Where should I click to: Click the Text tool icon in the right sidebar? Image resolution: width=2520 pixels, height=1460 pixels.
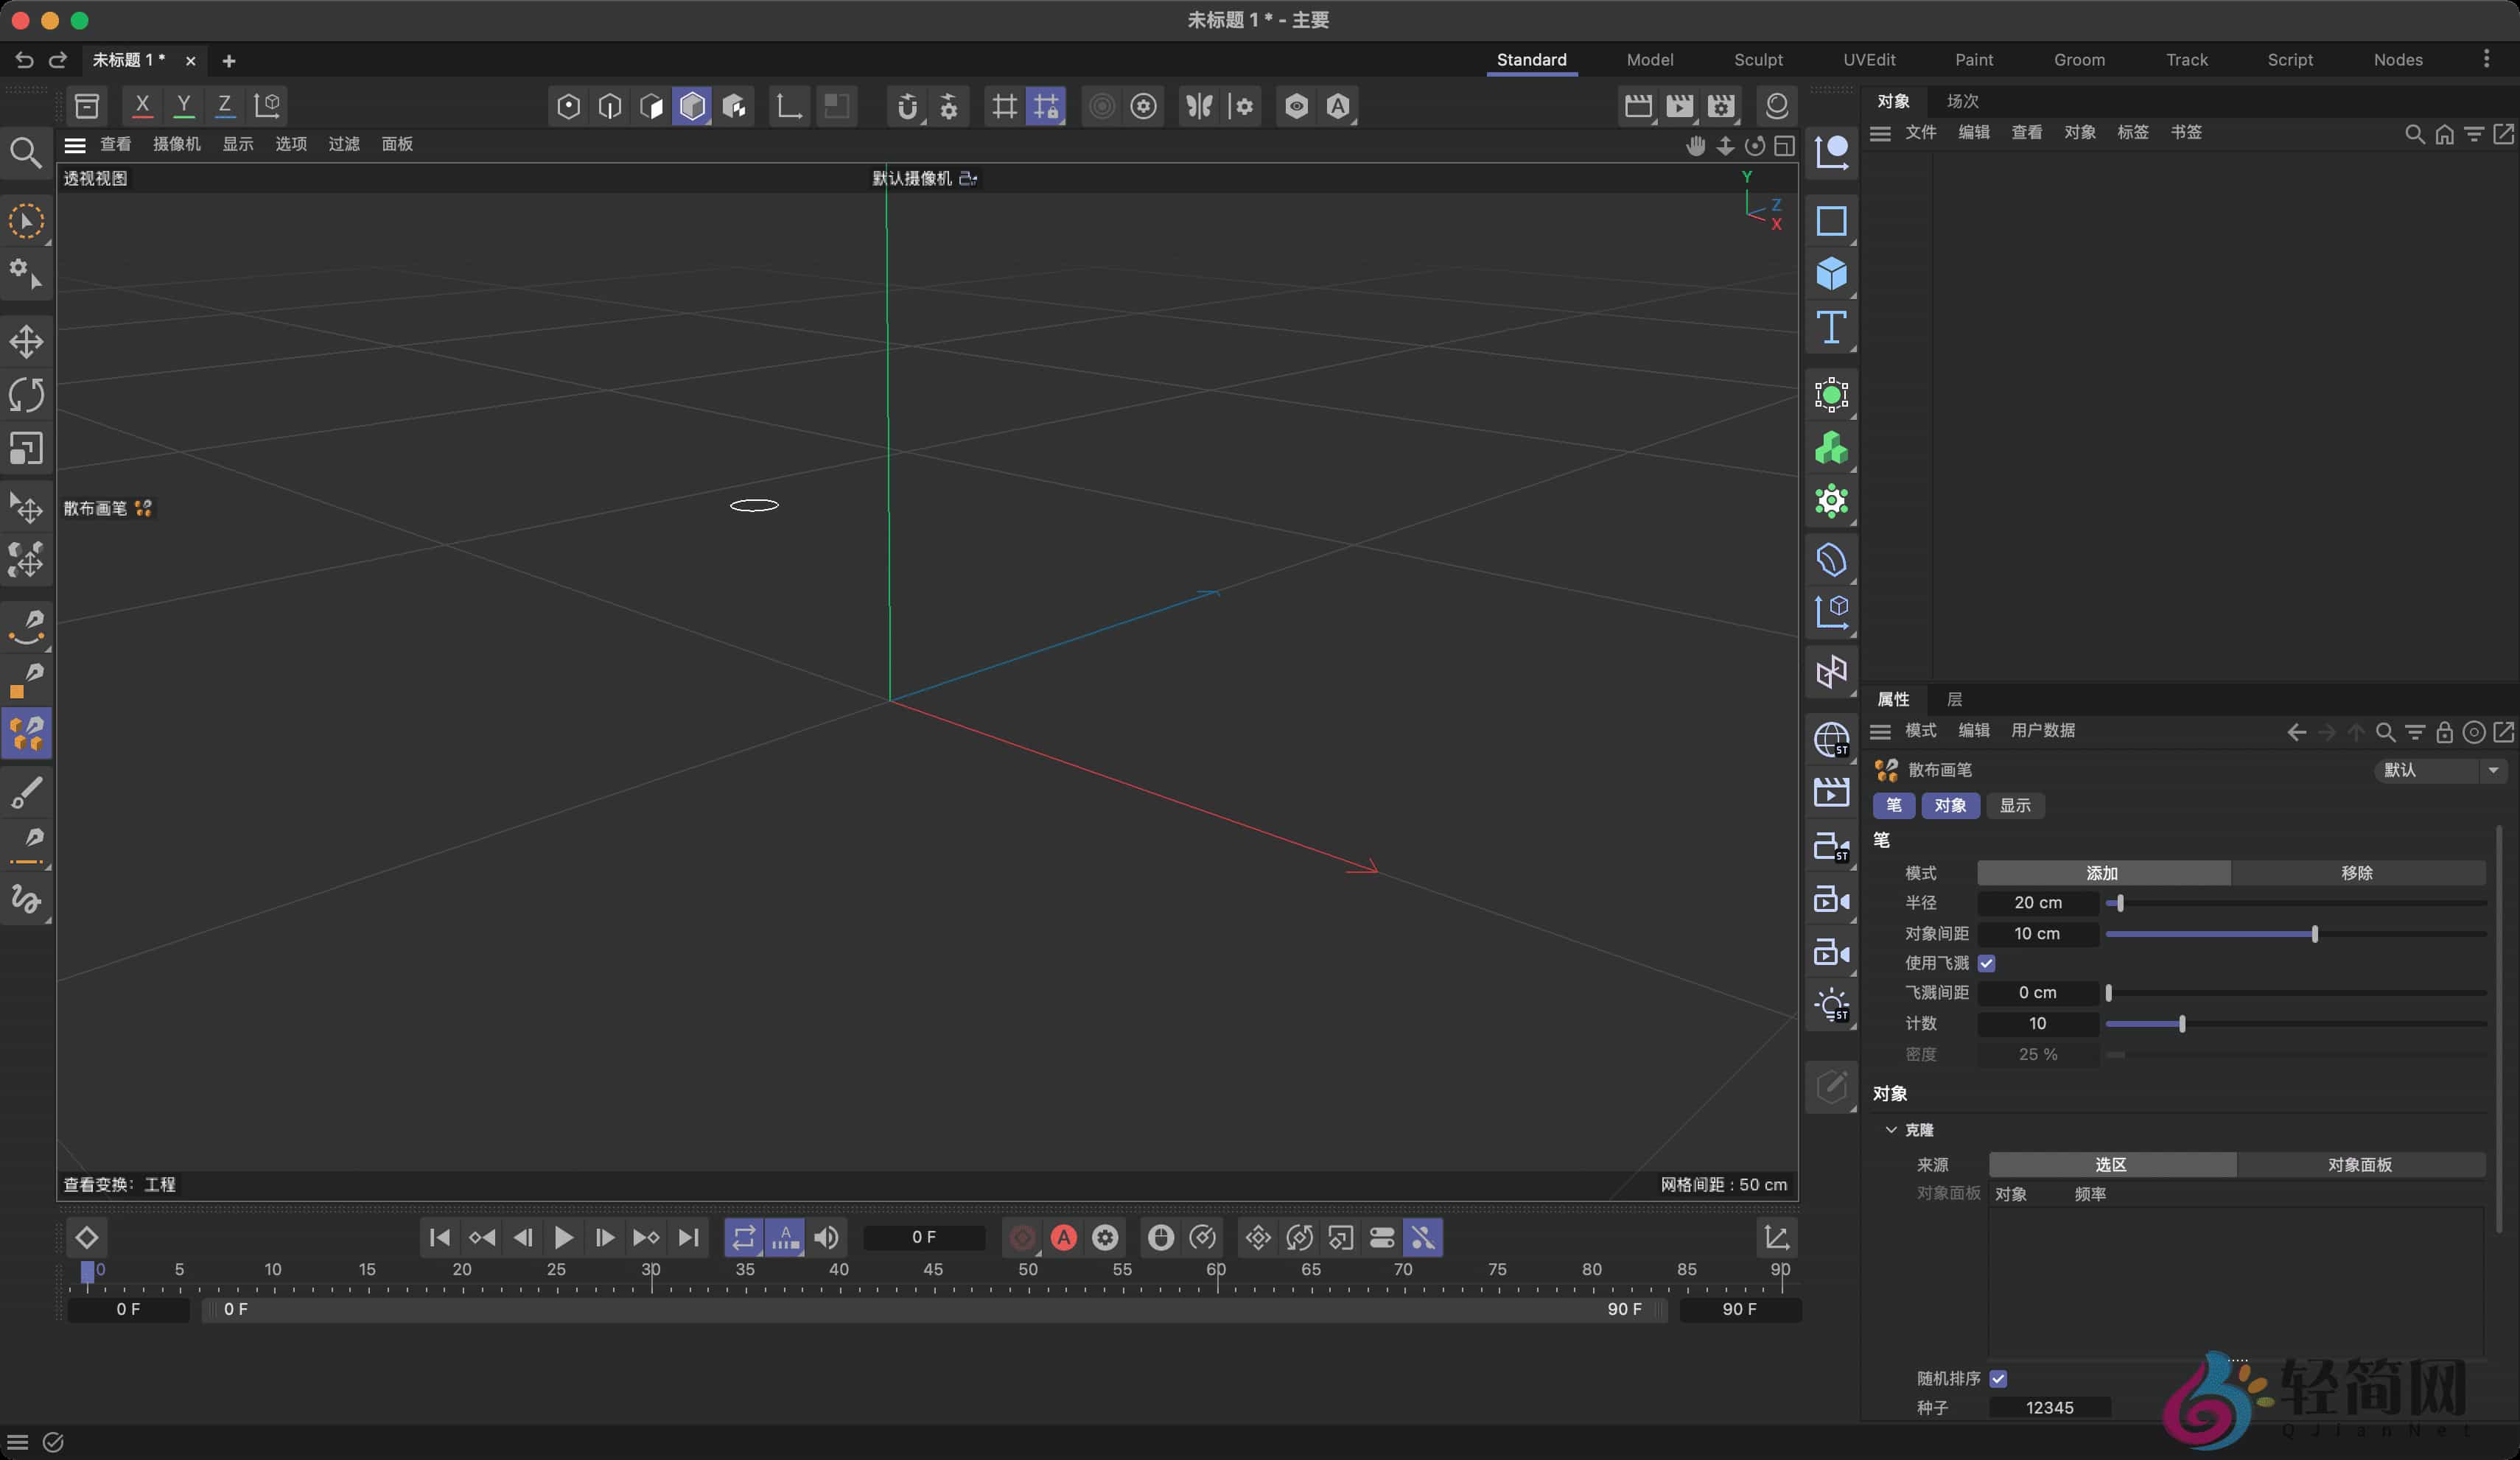click(x=1831, y=326)
